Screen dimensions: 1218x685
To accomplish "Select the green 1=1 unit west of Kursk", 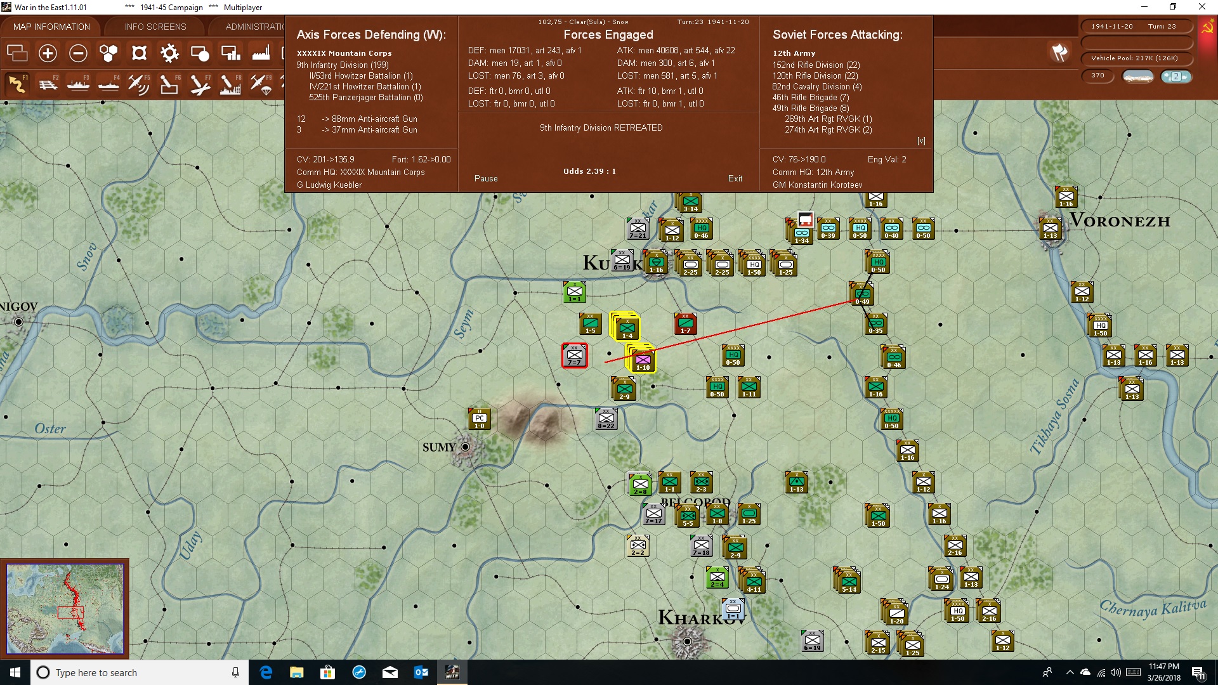I will pos(574,292).
